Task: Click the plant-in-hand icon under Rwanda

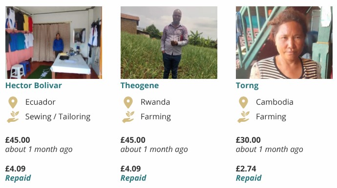Action: coord(128,117)
